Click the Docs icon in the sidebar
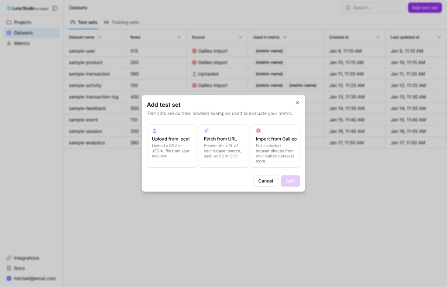Viewport: 447px width, 287px height. (9, 268)
